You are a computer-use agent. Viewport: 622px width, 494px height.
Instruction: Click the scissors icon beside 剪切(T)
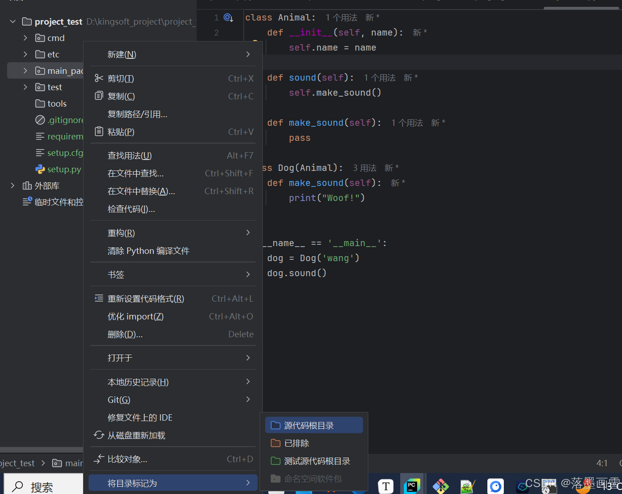99,78
